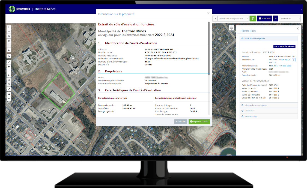Click 'Clinique médicale' predominant use value
This screenshot has height=188, width=307.
point(172,59)
